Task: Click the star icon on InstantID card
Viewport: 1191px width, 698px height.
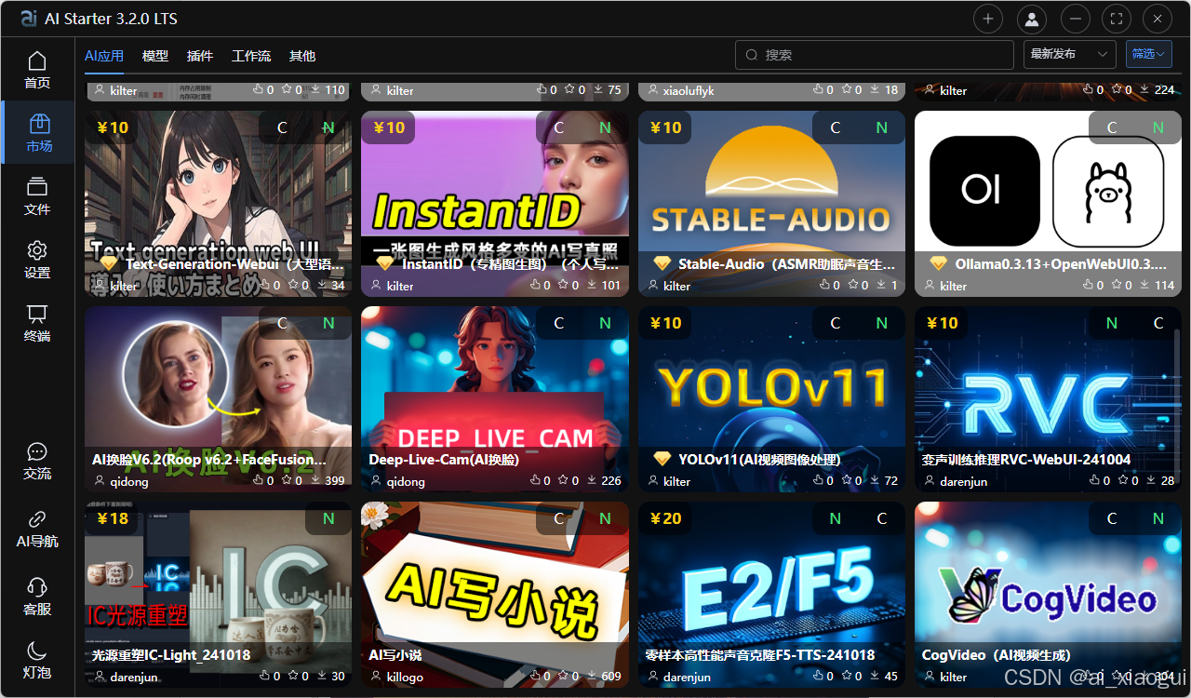Action: point(565,286)
